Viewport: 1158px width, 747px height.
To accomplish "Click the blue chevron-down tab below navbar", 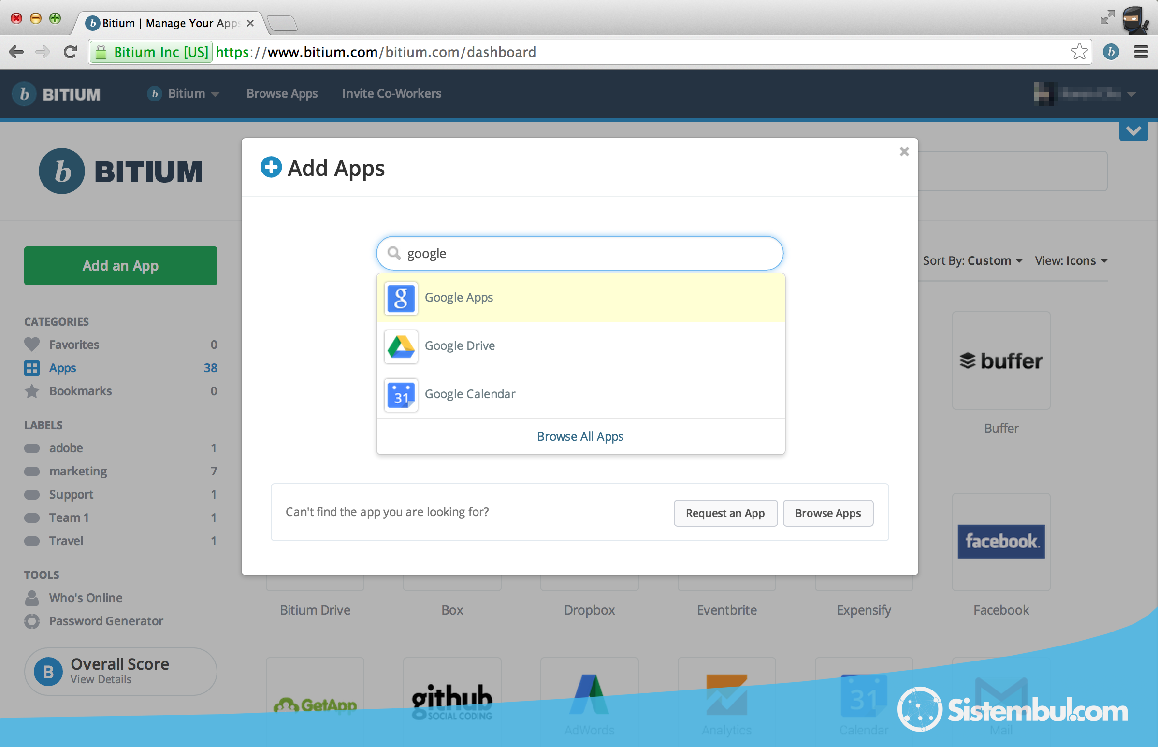I will point(1133,131).
